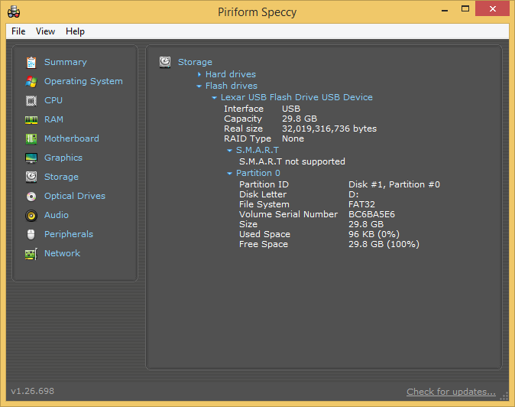Expand the Hard drives tree node
Image resolution: width=515 pixels, height=407 pixels.
199,74
